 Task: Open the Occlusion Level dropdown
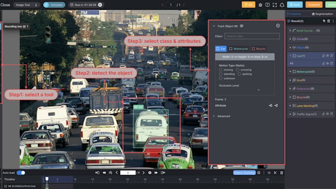pyautogui.click(x=258, y=90)
